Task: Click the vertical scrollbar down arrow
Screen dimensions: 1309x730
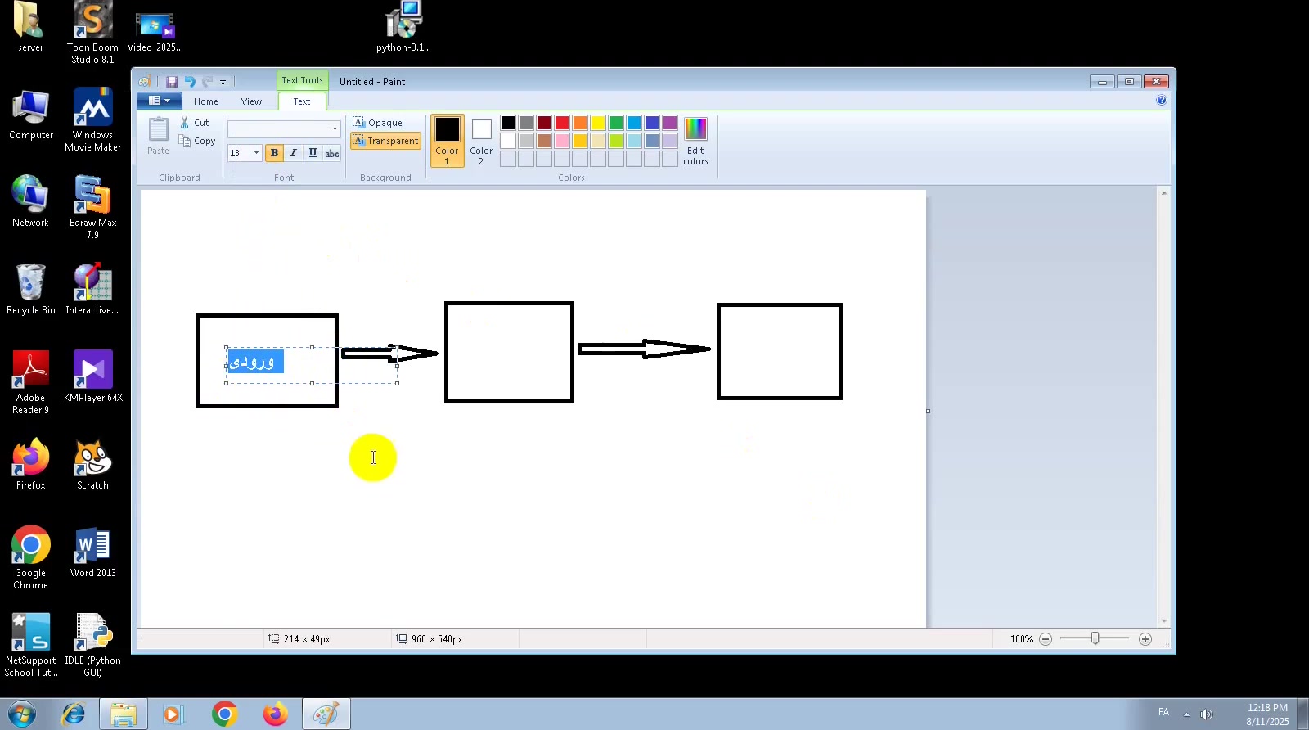Action: coord(1164,621)
